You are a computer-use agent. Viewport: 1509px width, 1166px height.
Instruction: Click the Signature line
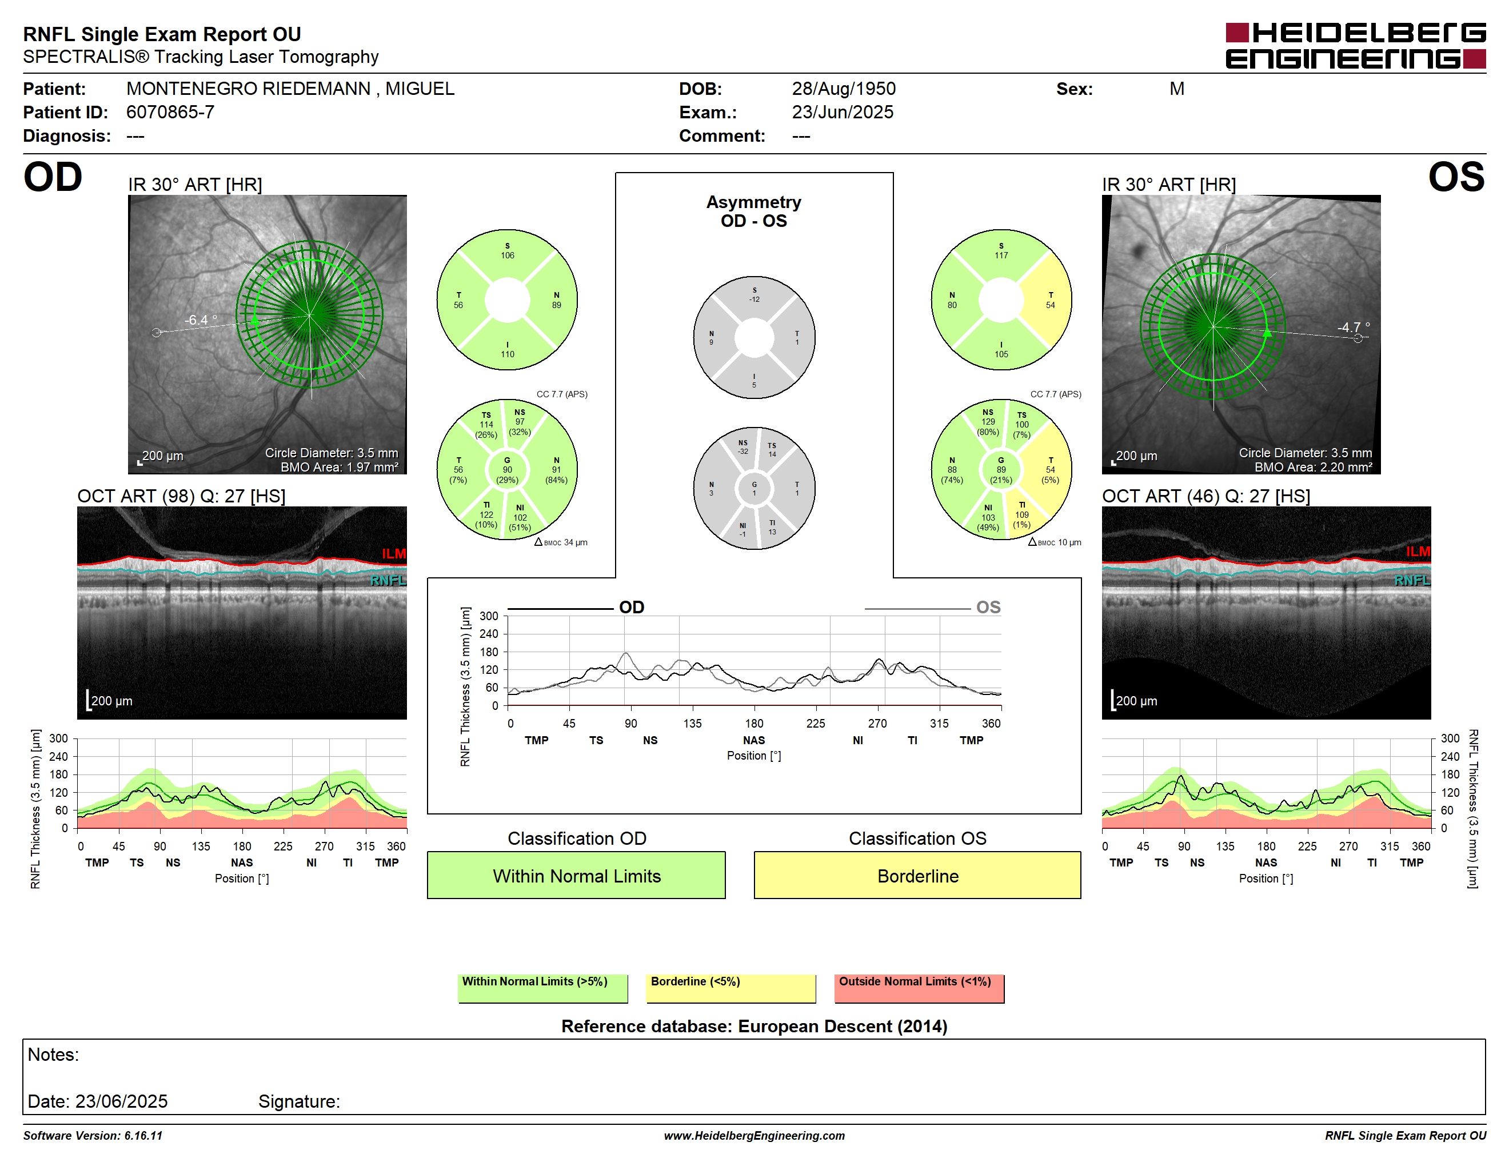tap(299, 1101)
